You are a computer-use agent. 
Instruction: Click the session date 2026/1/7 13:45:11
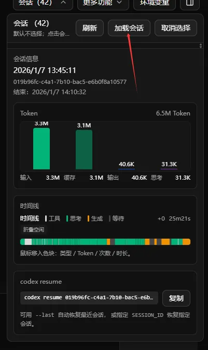45,70
